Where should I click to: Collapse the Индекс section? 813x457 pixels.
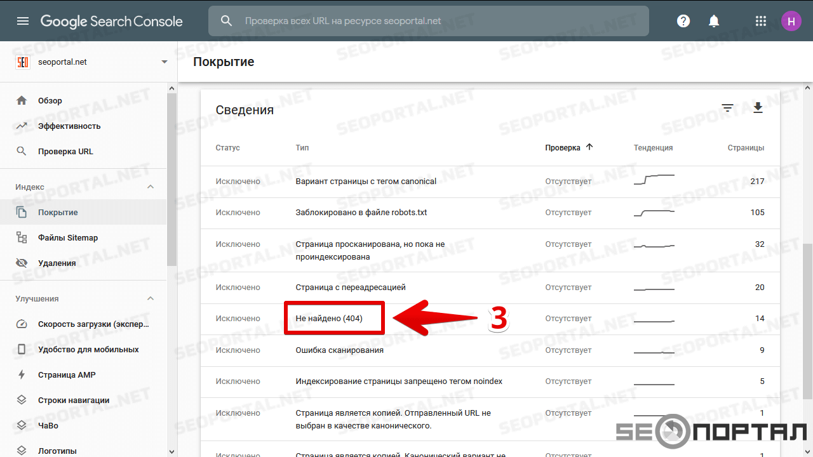(151, 187)
